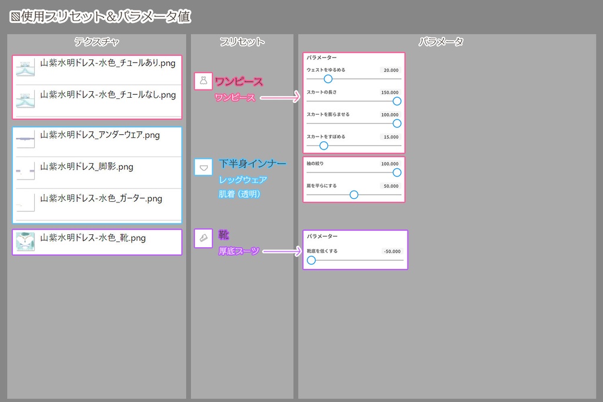Click the 靴底を低くする parameter label
The height and width of the screenshot is (402, 603).
[322, 251]
